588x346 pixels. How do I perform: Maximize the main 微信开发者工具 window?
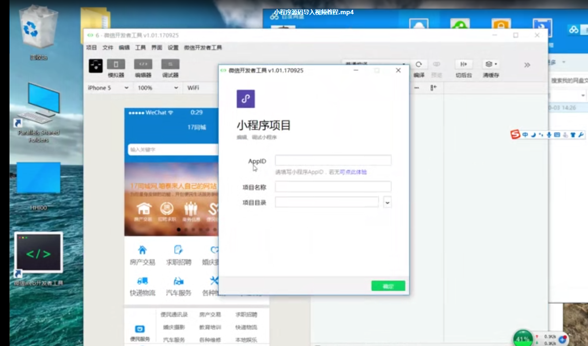pyautogui.click(x=516, y=35)
